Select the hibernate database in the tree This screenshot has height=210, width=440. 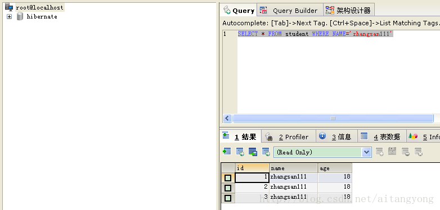point(42,16)
